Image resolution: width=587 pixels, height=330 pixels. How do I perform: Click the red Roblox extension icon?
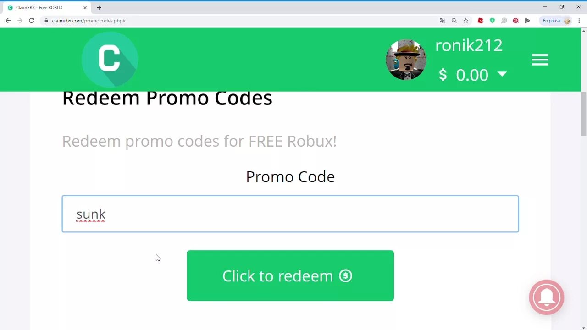pyautogui.click(x=480, y=21)
